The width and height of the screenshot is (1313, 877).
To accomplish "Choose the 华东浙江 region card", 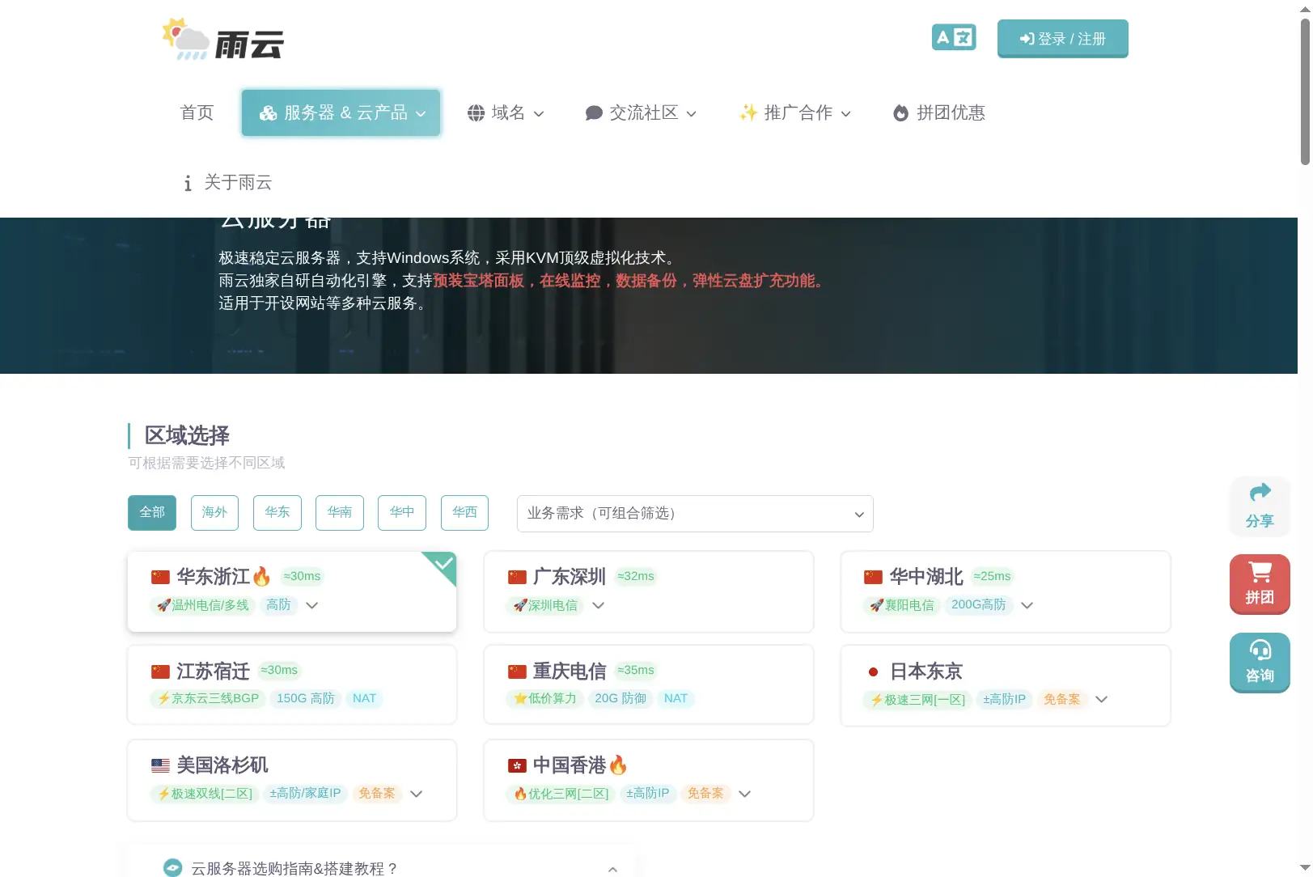I will (x=292, y=591).
